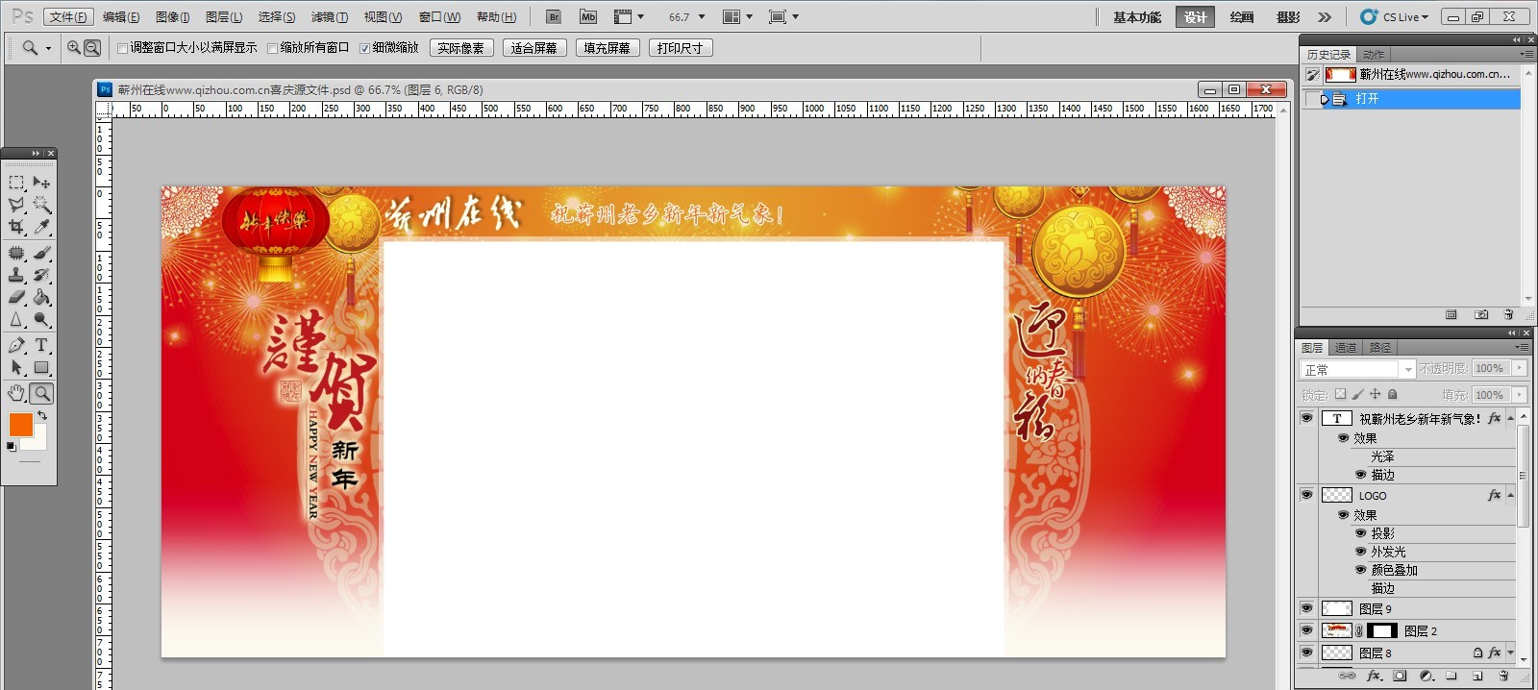Select the Hand tool
The width and height of the screenshot is (1538, 690).
click(16, 393)
